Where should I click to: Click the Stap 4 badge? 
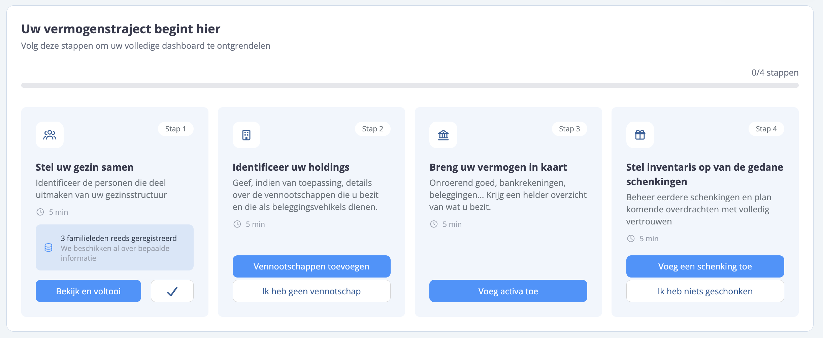click(766, 129)
